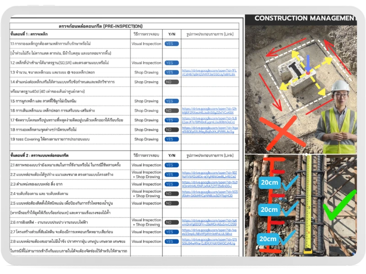Toggle the YES pill in row 2.7
The width and height of the screenshot is (366, 274).
172,232
